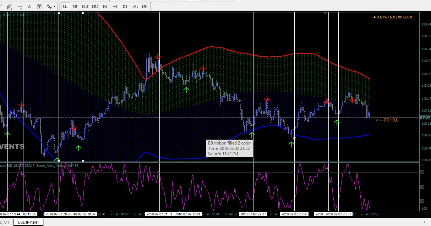Switch to the partially hidden ',M1' chart tab
431x226 pixels.
pyautogui.click(x=6, y=222)
